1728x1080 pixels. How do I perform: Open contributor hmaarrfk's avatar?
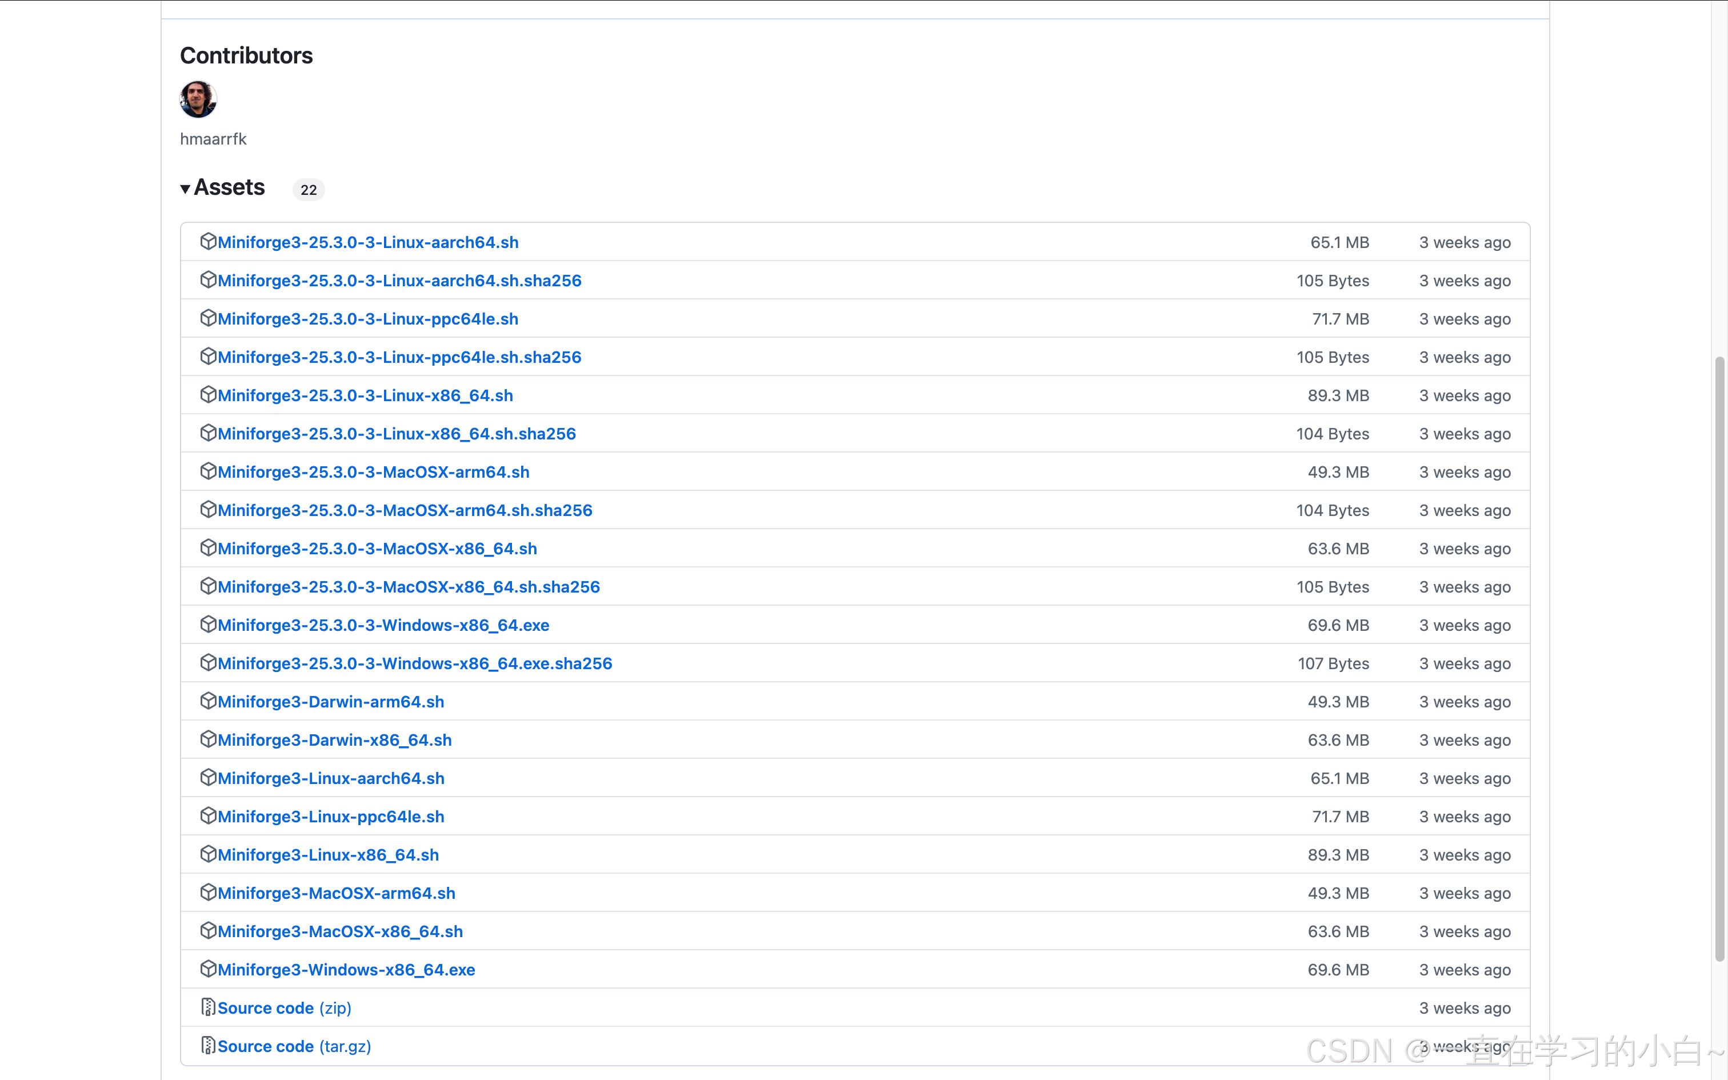(198, 99)
